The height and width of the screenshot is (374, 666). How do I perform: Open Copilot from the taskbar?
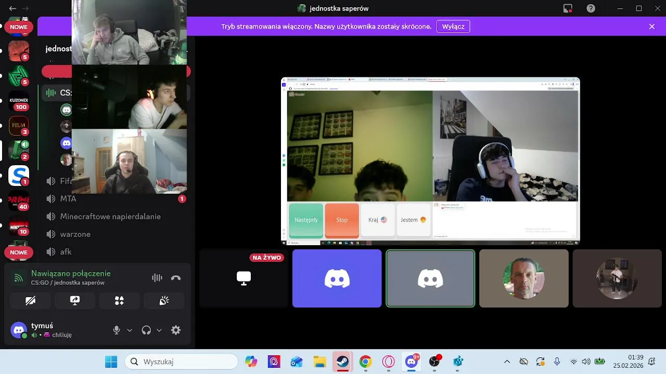click(251, 362)
